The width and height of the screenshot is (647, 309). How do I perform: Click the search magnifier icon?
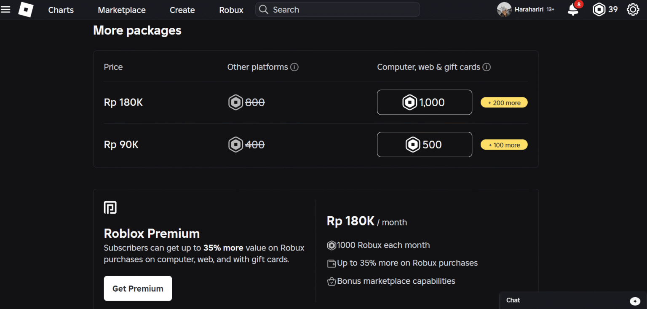(x=264, y=9)
